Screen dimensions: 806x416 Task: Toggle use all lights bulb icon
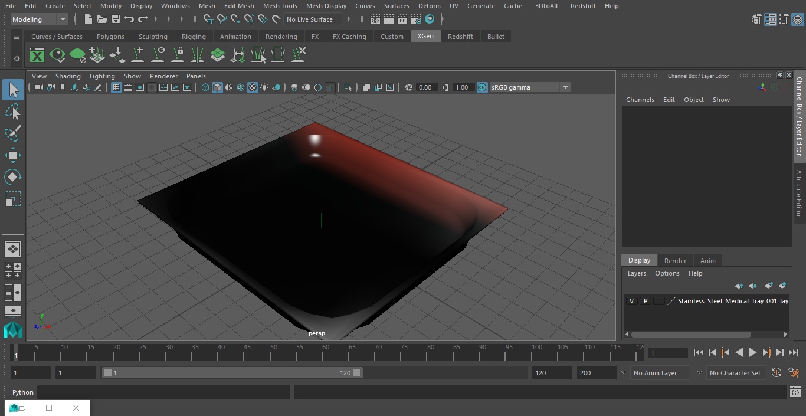click(x=264, y=87)
